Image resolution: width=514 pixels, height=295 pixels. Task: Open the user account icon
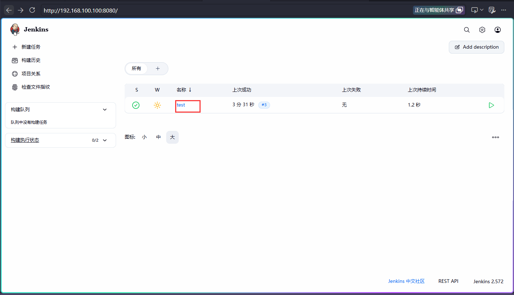498,30
